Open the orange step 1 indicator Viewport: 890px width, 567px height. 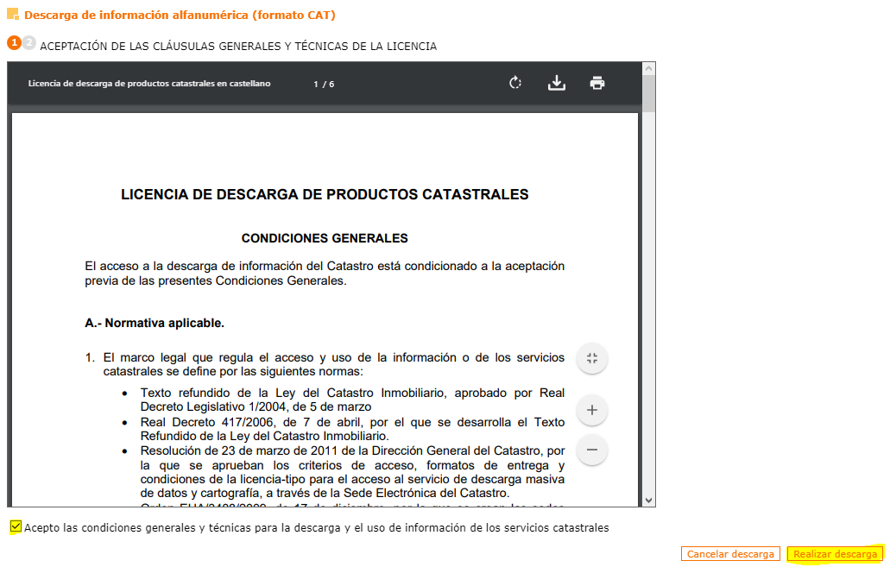14,42
